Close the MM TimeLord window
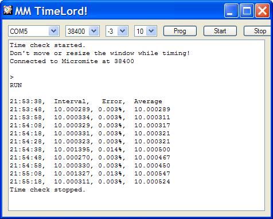Screen dimensions: 273x219 (x=262, y=10)
